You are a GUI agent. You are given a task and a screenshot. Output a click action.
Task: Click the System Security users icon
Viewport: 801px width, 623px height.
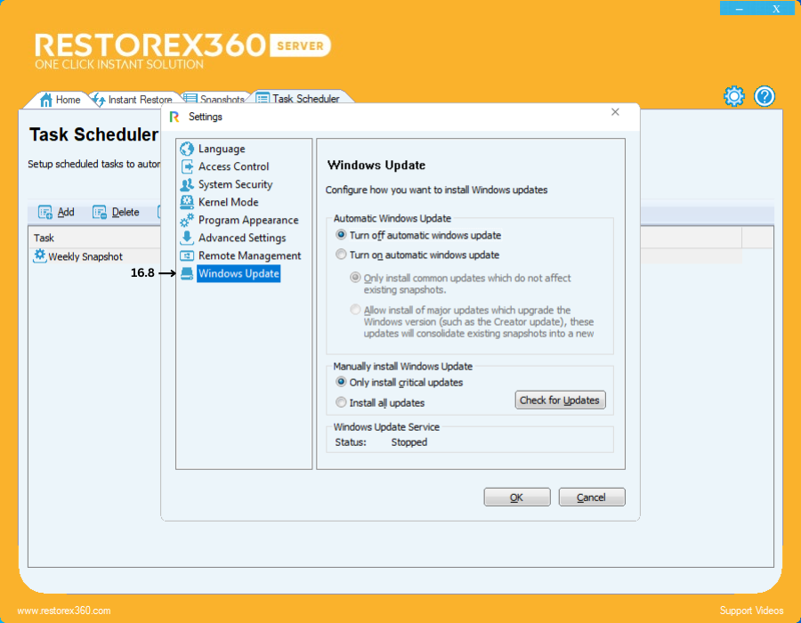187,184
